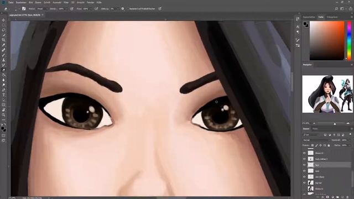Toggle pressure for opacity icon in options bar
354x199 pixels.
coord(71,9)
